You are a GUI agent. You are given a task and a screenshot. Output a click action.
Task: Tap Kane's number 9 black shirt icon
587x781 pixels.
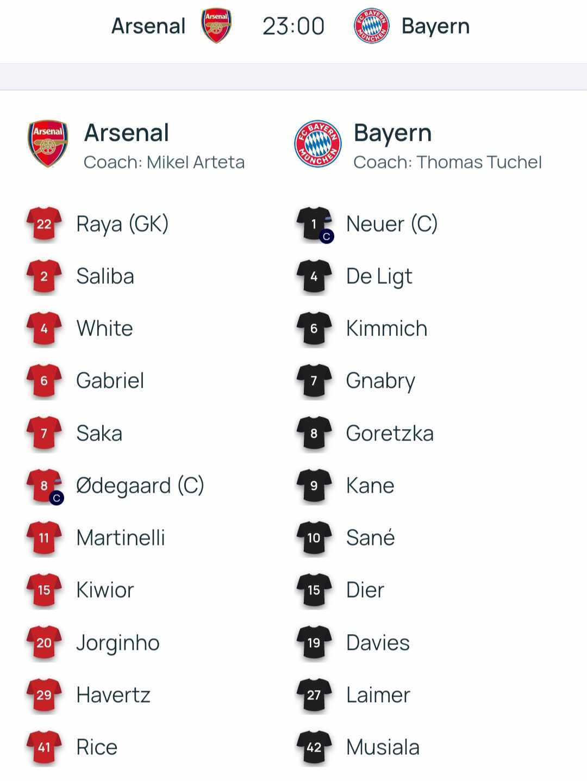[314, 485]
